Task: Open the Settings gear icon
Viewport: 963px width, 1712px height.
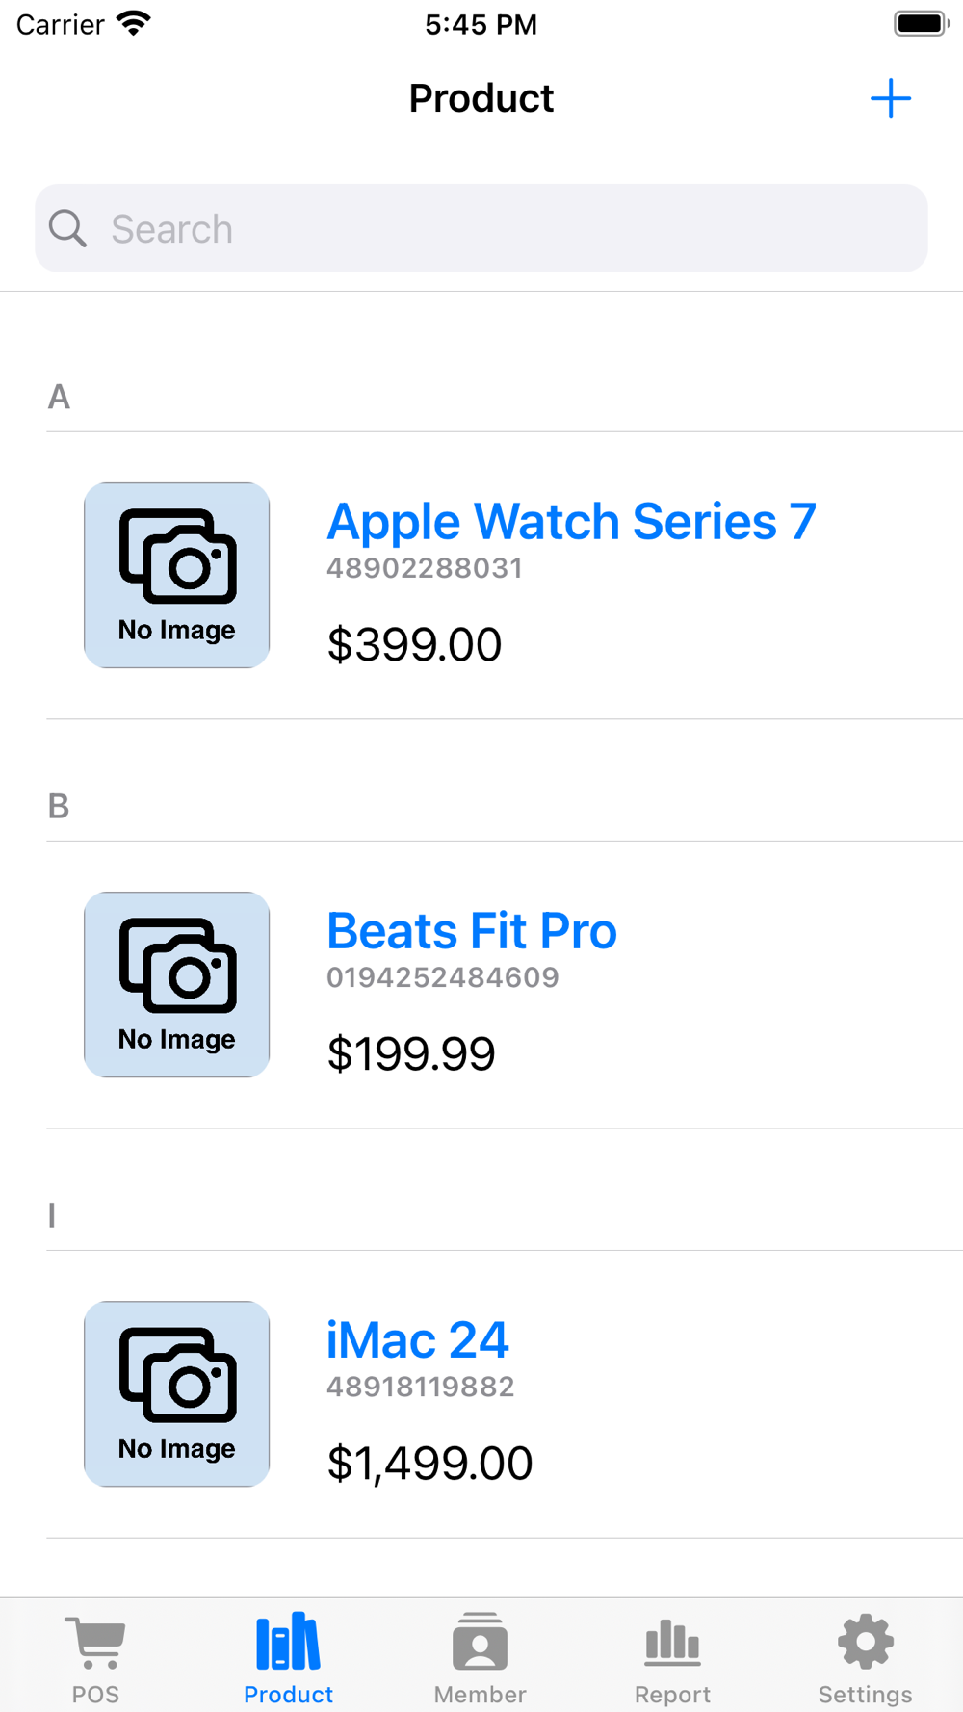Action: pyautogui.click(x=866, y=1641)
